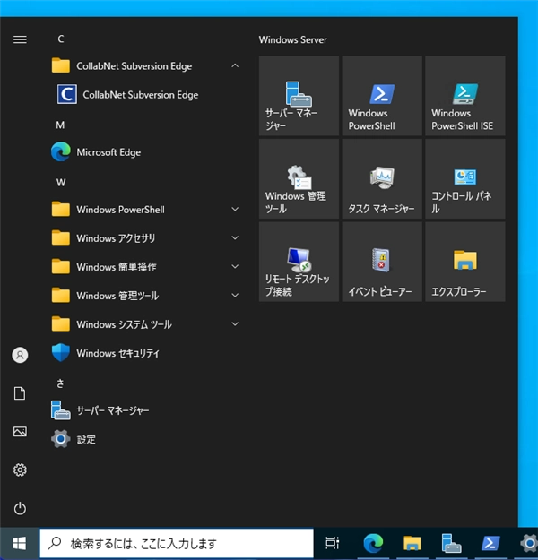Open File Explorer from the taskbar
The image size is (538, 560).
[x=412, y=544]
